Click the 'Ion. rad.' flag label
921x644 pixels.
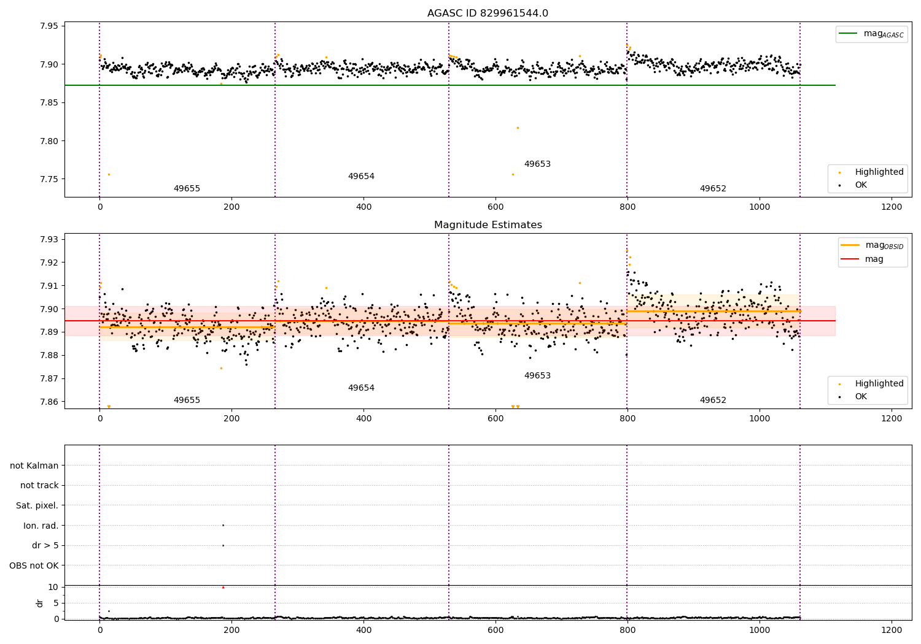point(41,526)
